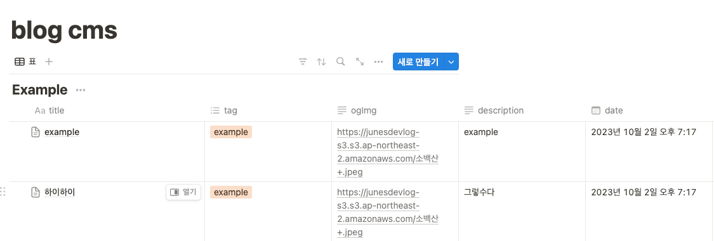This screenshot has height=241, width=714.
Task: Open the title column header
Action: coord(49,110)
